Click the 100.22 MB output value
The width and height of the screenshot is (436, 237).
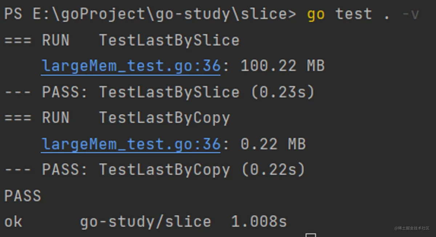[x=282, y=66]
